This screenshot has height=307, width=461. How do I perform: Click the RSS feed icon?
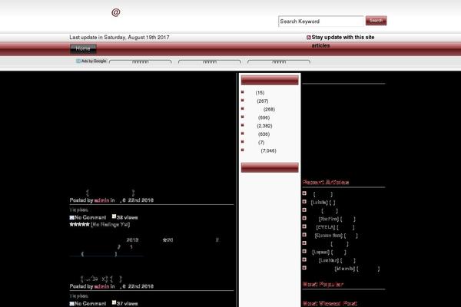(x=308, y=38)
